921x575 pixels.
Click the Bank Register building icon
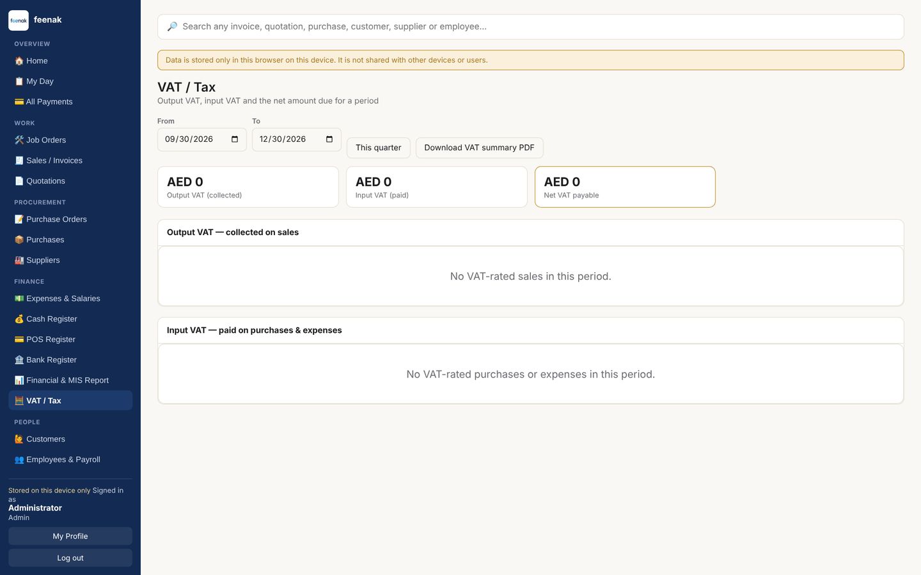tap(19, 360)
